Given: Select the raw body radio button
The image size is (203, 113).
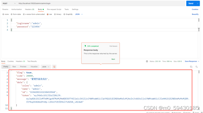Looking at the screenshot, I should pyautogui.click(x=48, y=14).
